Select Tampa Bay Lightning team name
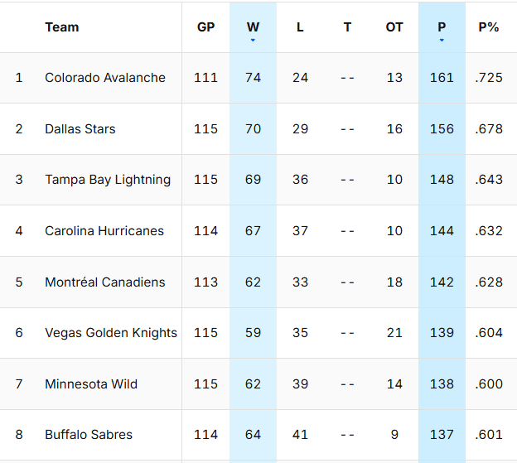The height and width of the screenshot is (463, 517). click(x=108, y=180)
